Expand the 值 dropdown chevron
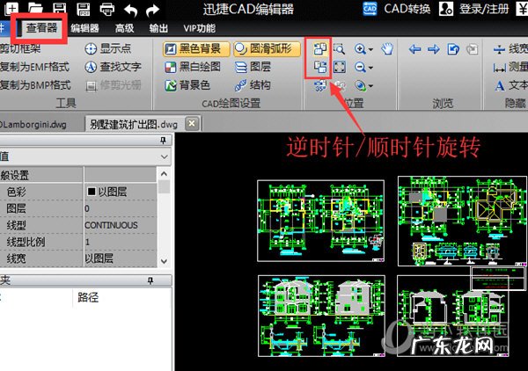Viewport: 528px width, 371px height. coord(165,156)
